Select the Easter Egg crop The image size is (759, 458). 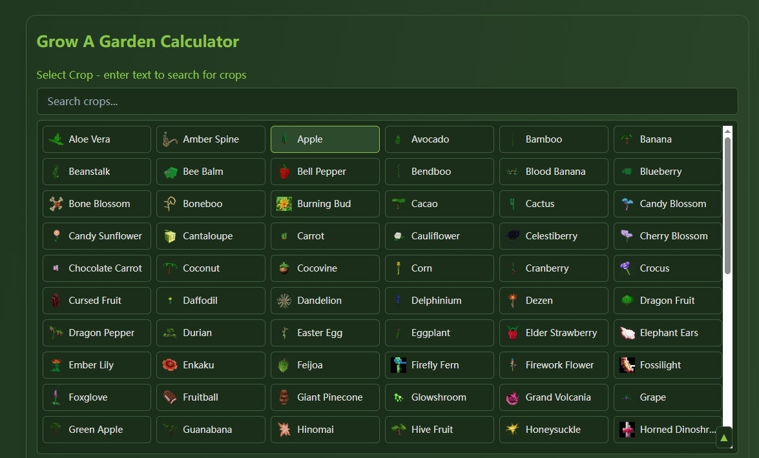click(x=325, y=332)
